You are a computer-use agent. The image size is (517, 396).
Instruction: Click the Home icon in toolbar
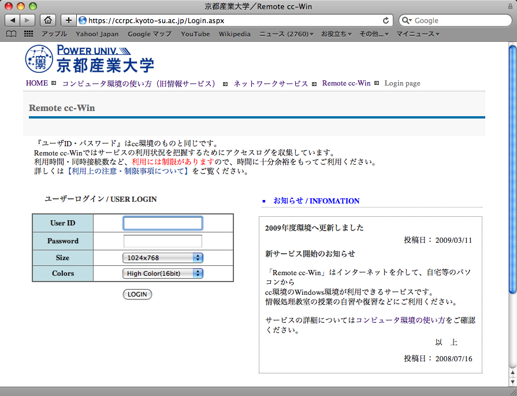[49, 20]
